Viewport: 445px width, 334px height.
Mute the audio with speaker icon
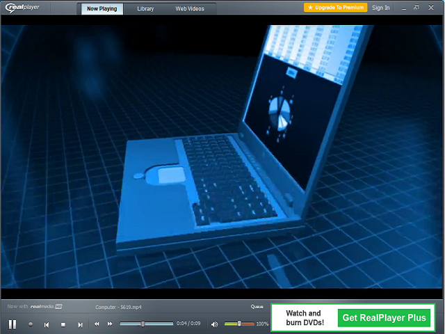pos(214,324)
